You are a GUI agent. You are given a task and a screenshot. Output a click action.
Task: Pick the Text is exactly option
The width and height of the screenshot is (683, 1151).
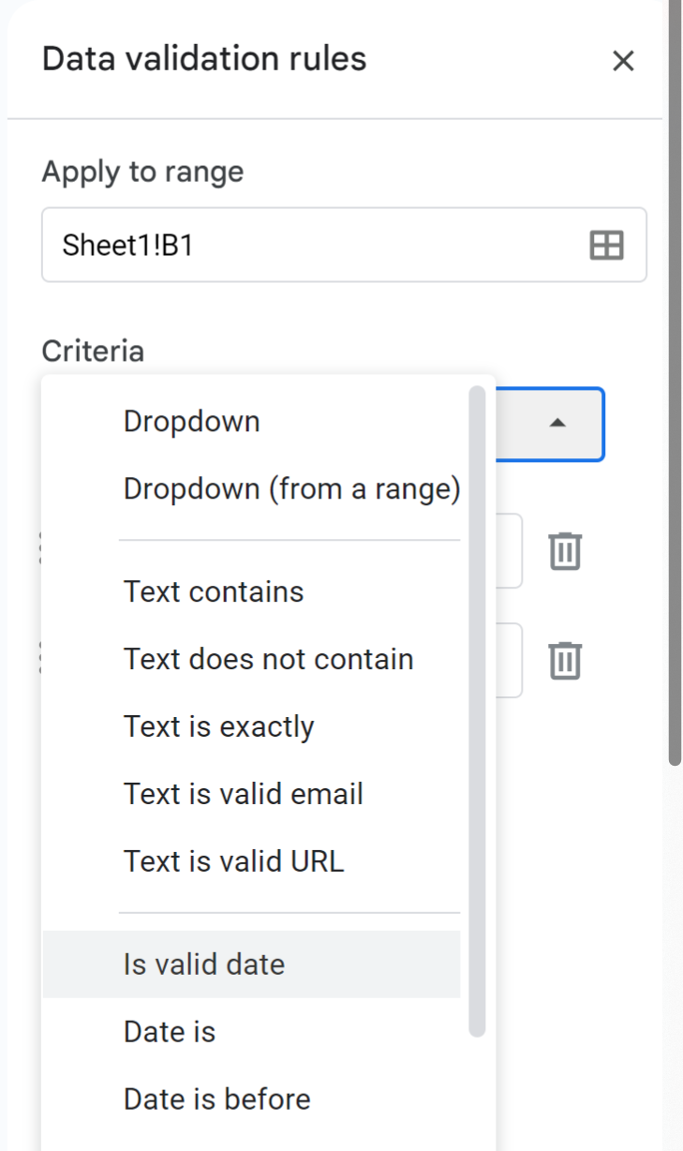(x=218, y=726)
